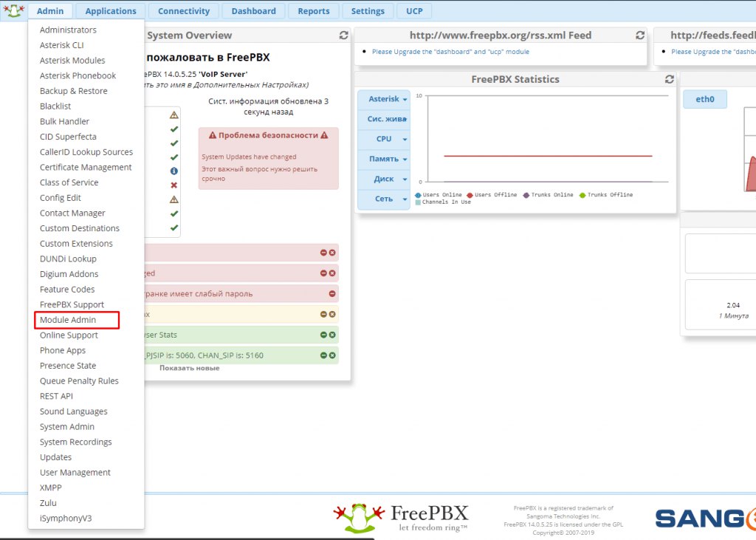Choose Feature Codes menu entry

(x=67, y=289)
